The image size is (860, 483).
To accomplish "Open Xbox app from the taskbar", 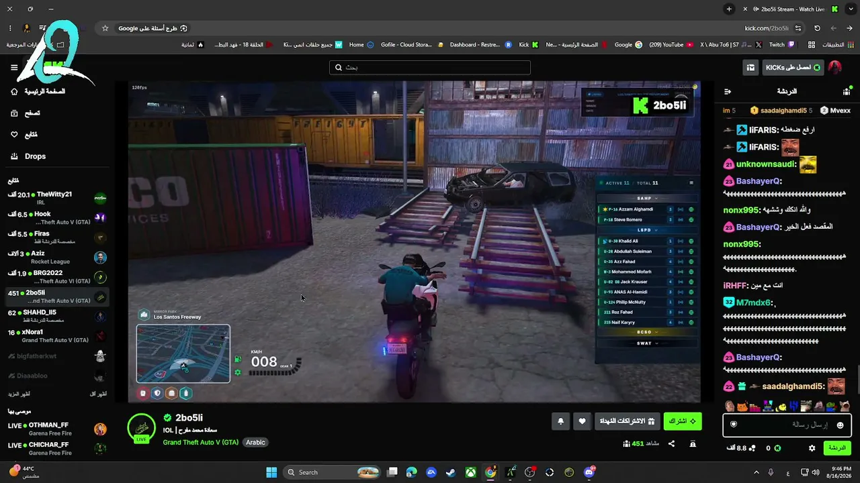I will [x=471, y=472].
